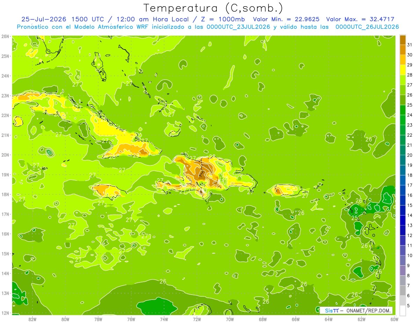Image resolution: width=419 pixels, height=324 pixels.
Task: Click the 25N latitude axis label
Action: 5,56
